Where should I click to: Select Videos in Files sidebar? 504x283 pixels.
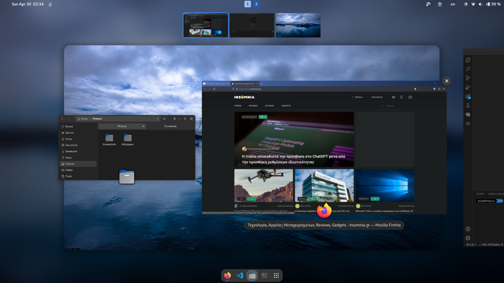[x=78, y=170]
